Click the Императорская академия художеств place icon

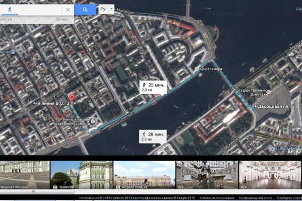93,121
